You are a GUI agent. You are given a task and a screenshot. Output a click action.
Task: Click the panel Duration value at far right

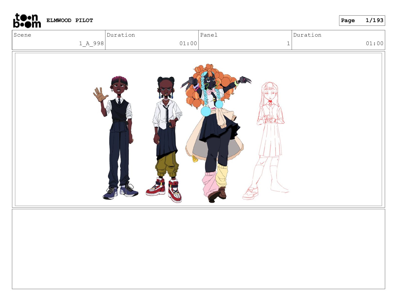pos(375,43)
